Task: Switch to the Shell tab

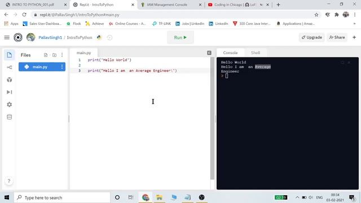Action: tap(256, 52)
